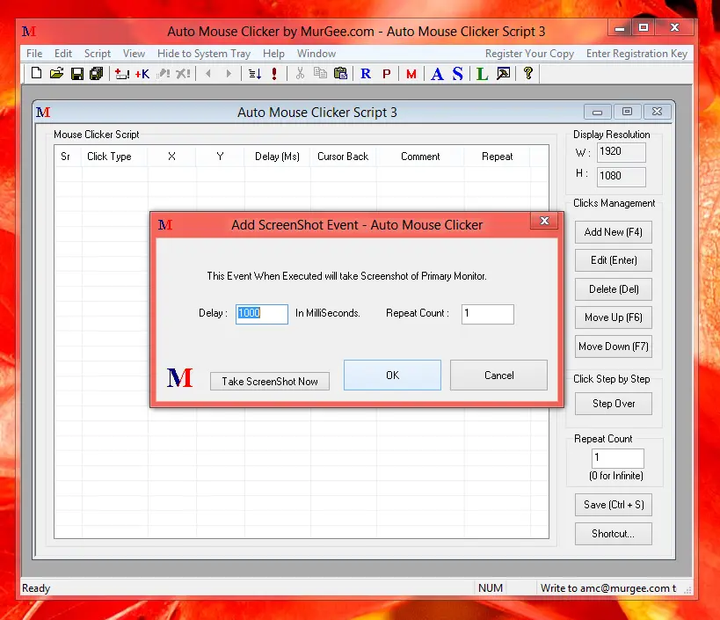Click the Repeat column header

tap(498, 157)
